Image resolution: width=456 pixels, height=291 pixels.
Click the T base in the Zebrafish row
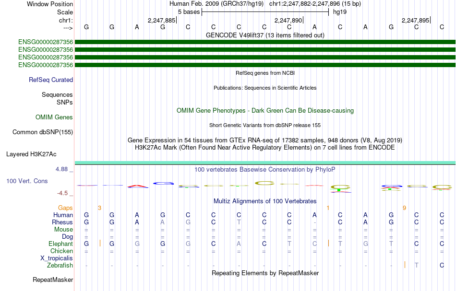click(x=417, y=265)
